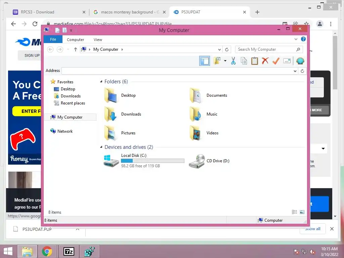
Task: Click the Explorer Back button
Action: 50,49
